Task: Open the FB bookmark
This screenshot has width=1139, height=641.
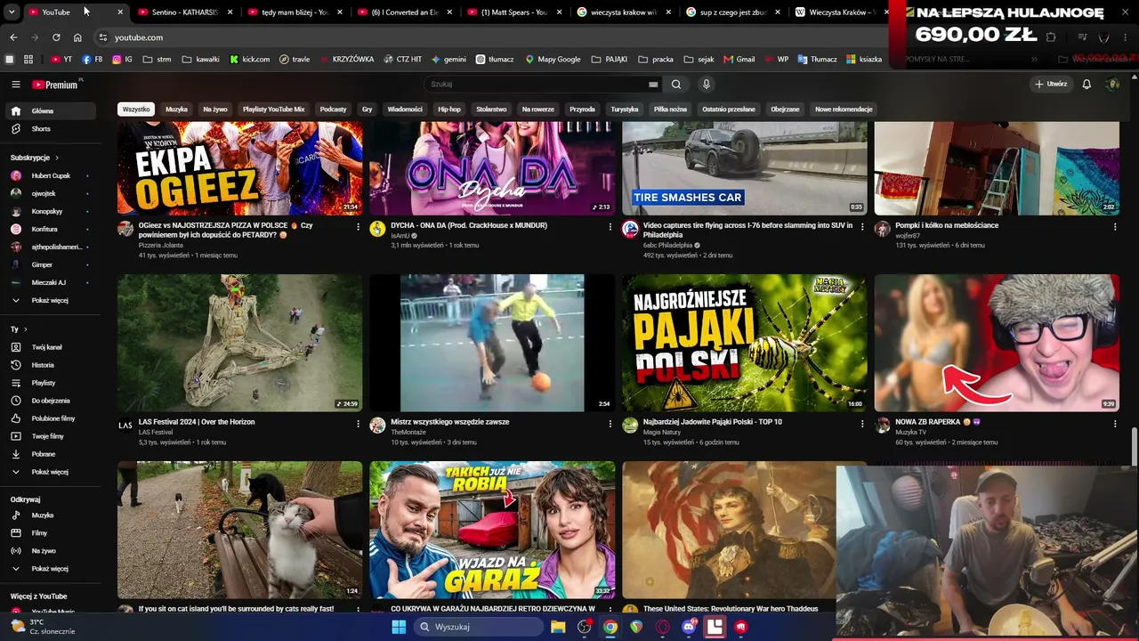Action: point(92,60)
